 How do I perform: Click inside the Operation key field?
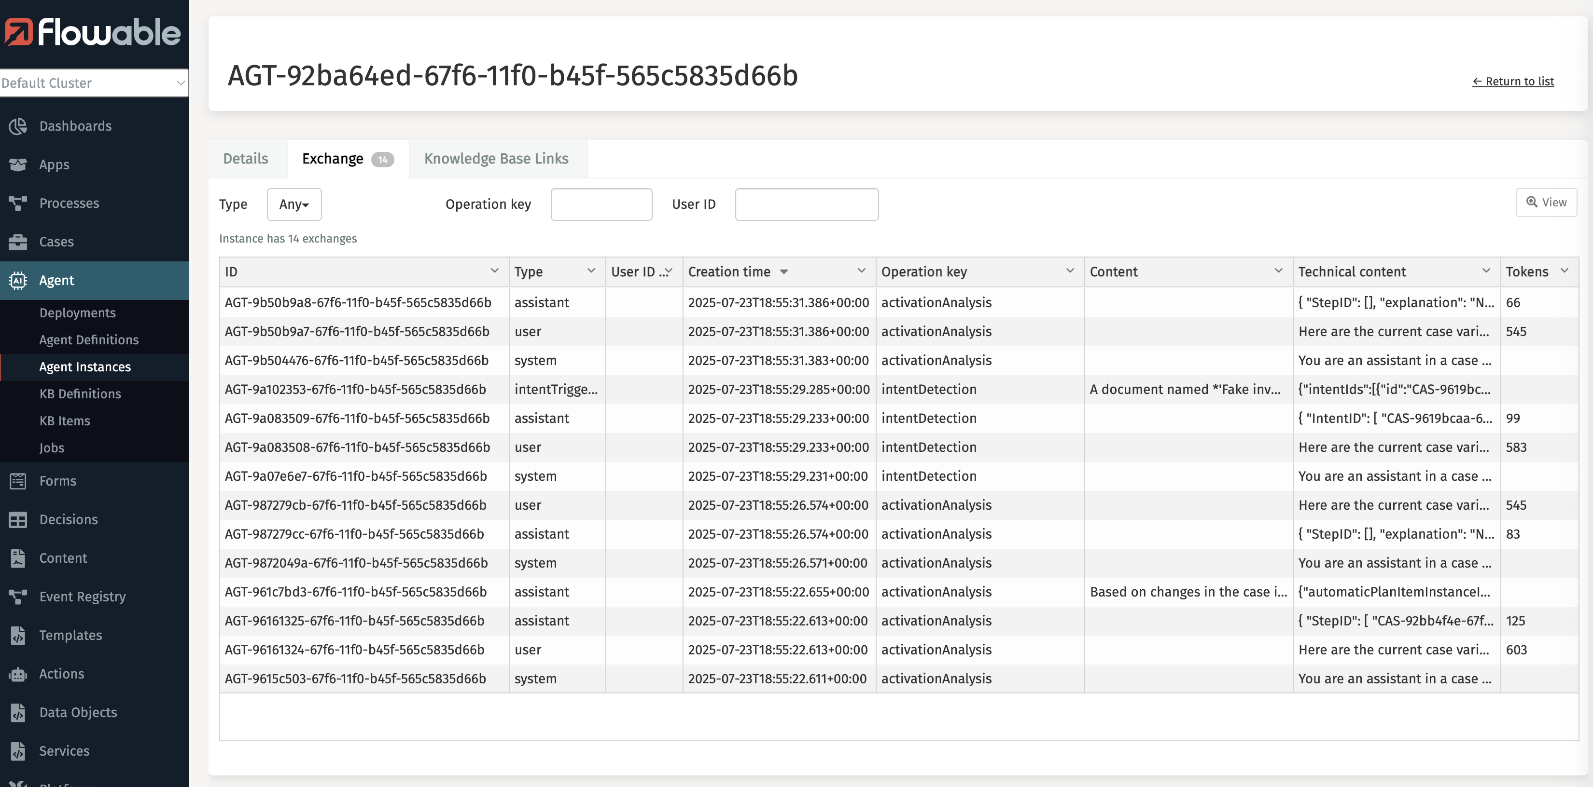601,204
